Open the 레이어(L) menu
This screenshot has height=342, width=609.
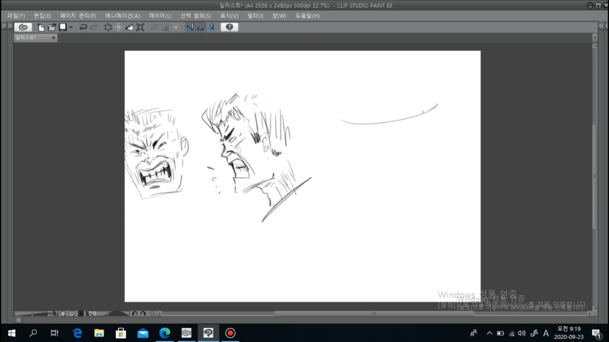[160, 16]
